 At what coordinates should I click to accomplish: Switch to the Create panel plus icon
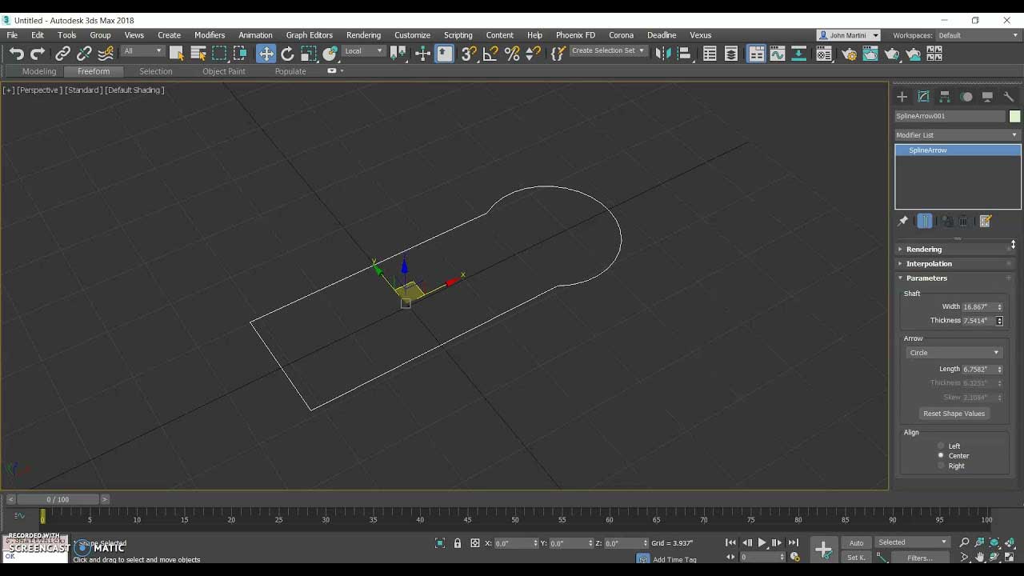(x=902, y=97)
